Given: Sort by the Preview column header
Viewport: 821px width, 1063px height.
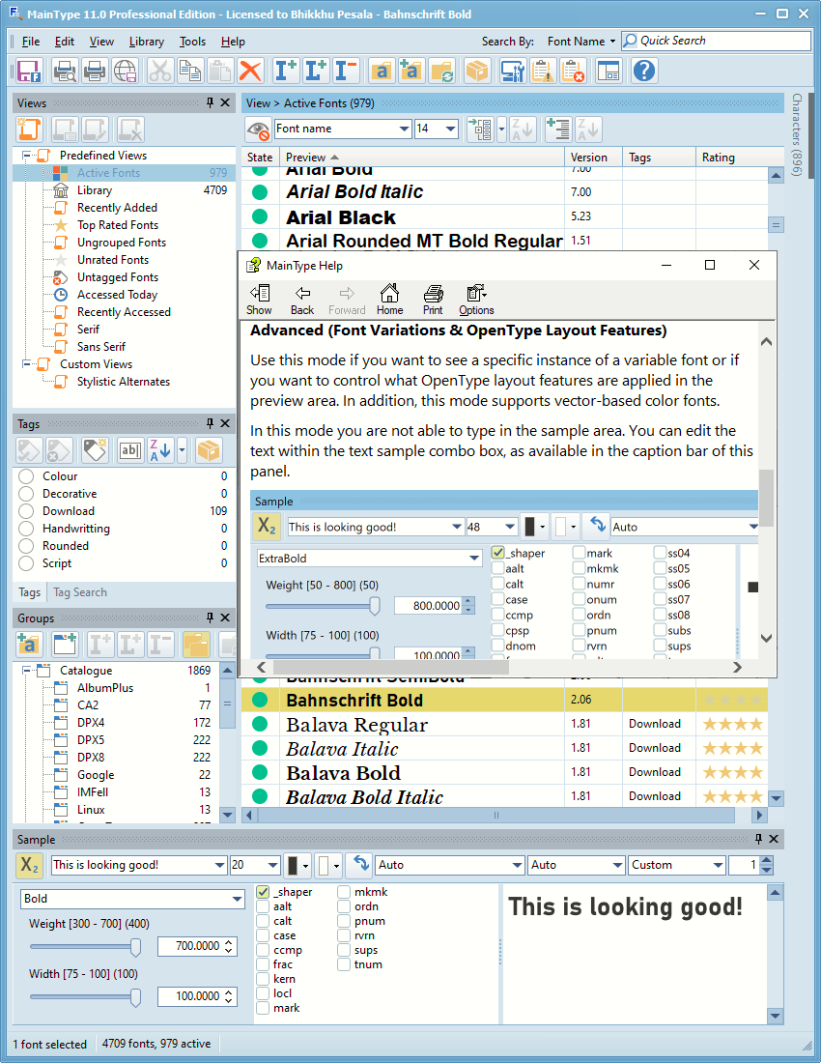Looking at the screenshot, I should coord(421,158).
